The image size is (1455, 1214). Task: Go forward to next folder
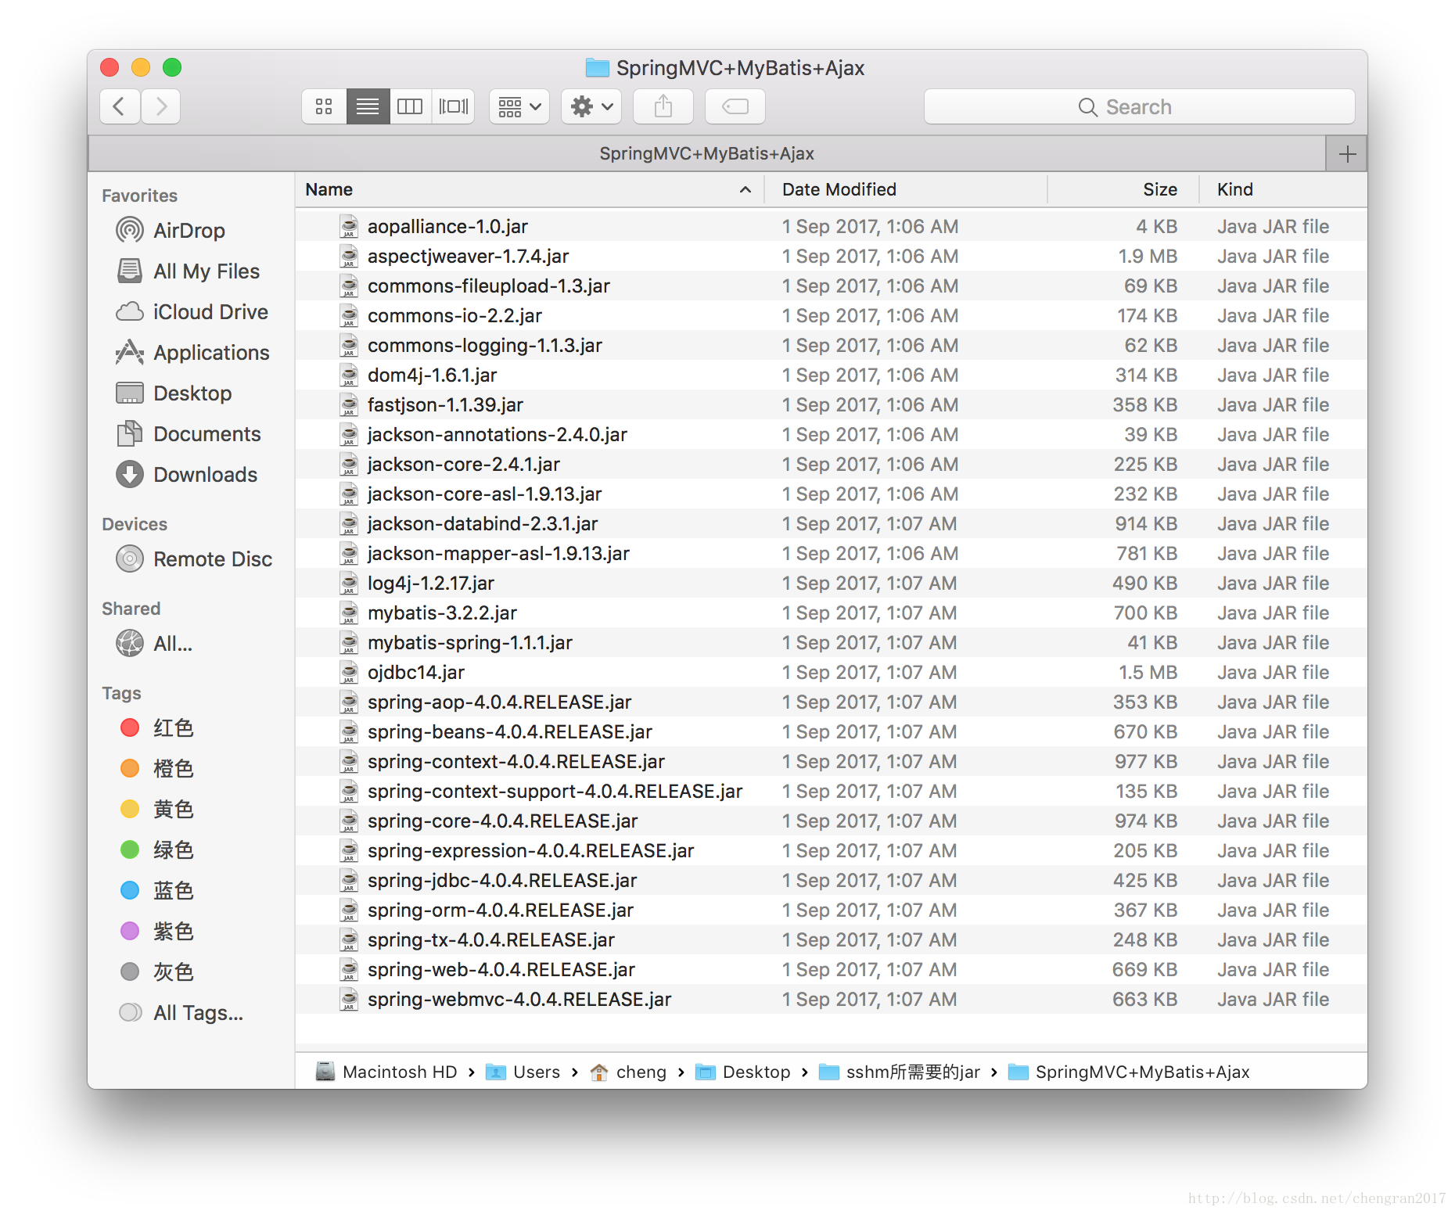point(161,106)
